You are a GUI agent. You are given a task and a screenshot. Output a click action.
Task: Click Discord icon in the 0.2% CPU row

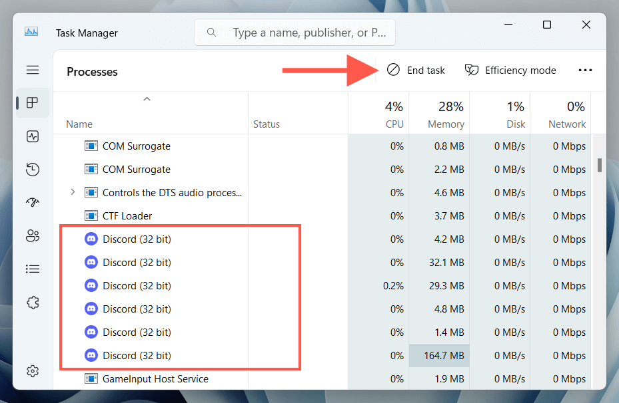(91, 285)
